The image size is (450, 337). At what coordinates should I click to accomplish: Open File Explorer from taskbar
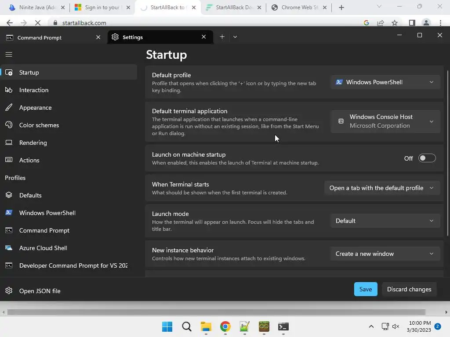(x=206, y=326)
